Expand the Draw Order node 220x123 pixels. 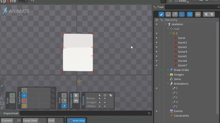(168, 70)
